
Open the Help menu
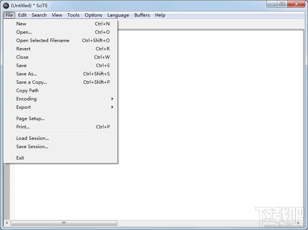[160, 15]
